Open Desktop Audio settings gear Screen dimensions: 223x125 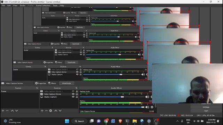tap(151, 97)
